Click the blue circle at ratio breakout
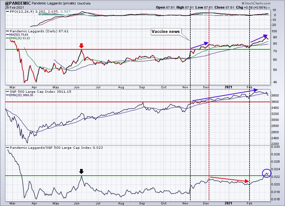This screenshot has height=206, width=285. tap(267, 173)
